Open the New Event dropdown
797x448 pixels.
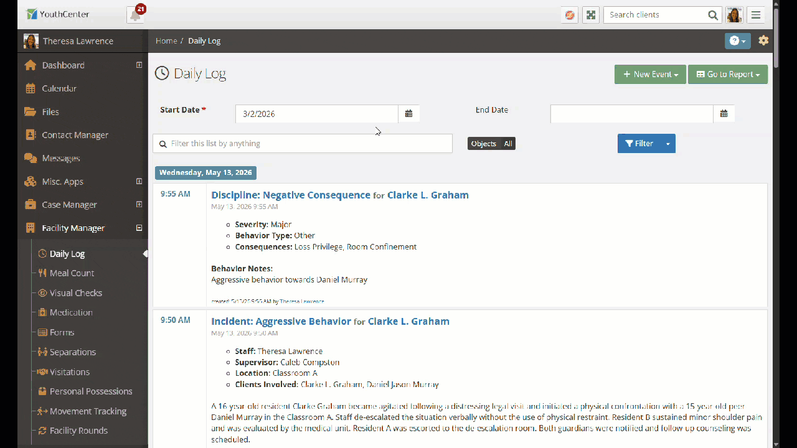tap(650, 75)
